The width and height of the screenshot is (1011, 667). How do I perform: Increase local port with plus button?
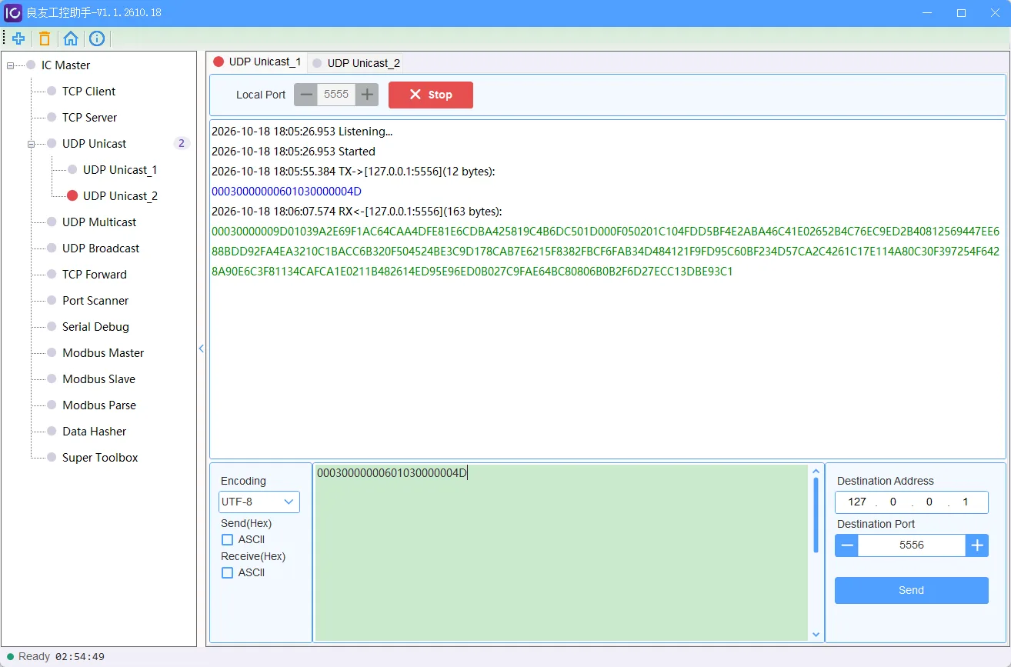(x=367, y=95)
